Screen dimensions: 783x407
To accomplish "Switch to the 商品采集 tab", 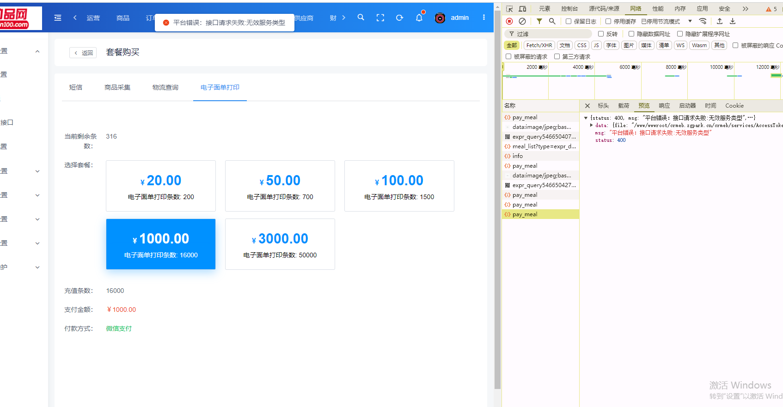I will pyautogui.click(x=117, y=87).
